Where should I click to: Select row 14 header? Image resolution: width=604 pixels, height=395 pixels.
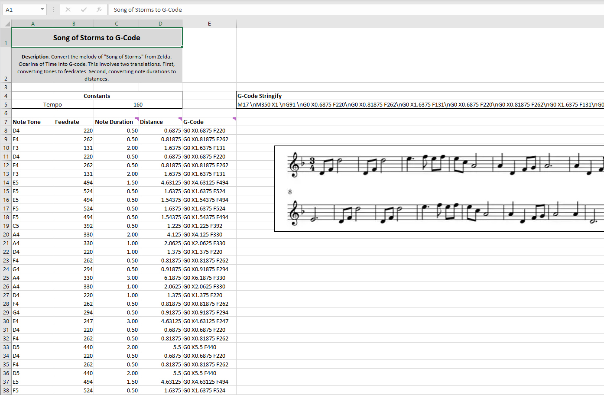(6, 182)
